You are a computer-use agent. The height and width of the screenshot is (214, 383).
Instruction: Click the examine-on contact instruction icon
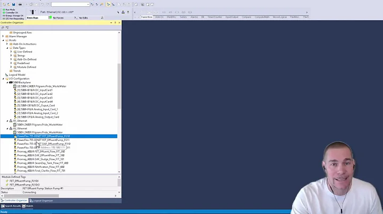coord(164,12)
